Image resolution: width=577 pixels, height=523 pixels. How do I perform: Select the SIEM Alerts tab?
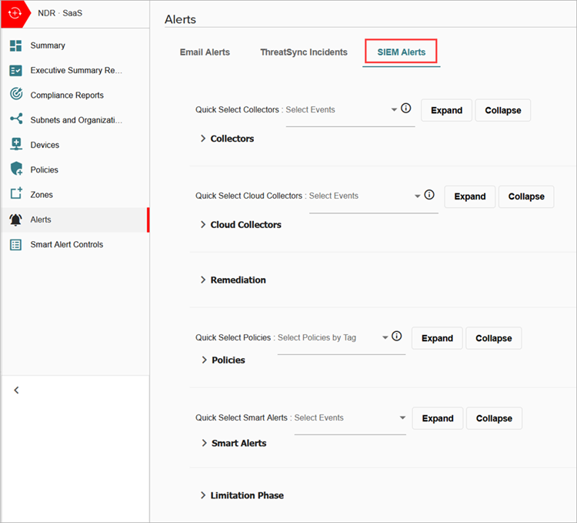point(401,52)
